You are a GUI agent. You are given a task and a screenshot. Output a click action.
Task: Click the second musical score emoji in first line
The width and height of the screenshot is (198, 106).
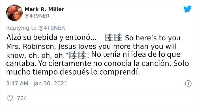[x=118, y=38]
